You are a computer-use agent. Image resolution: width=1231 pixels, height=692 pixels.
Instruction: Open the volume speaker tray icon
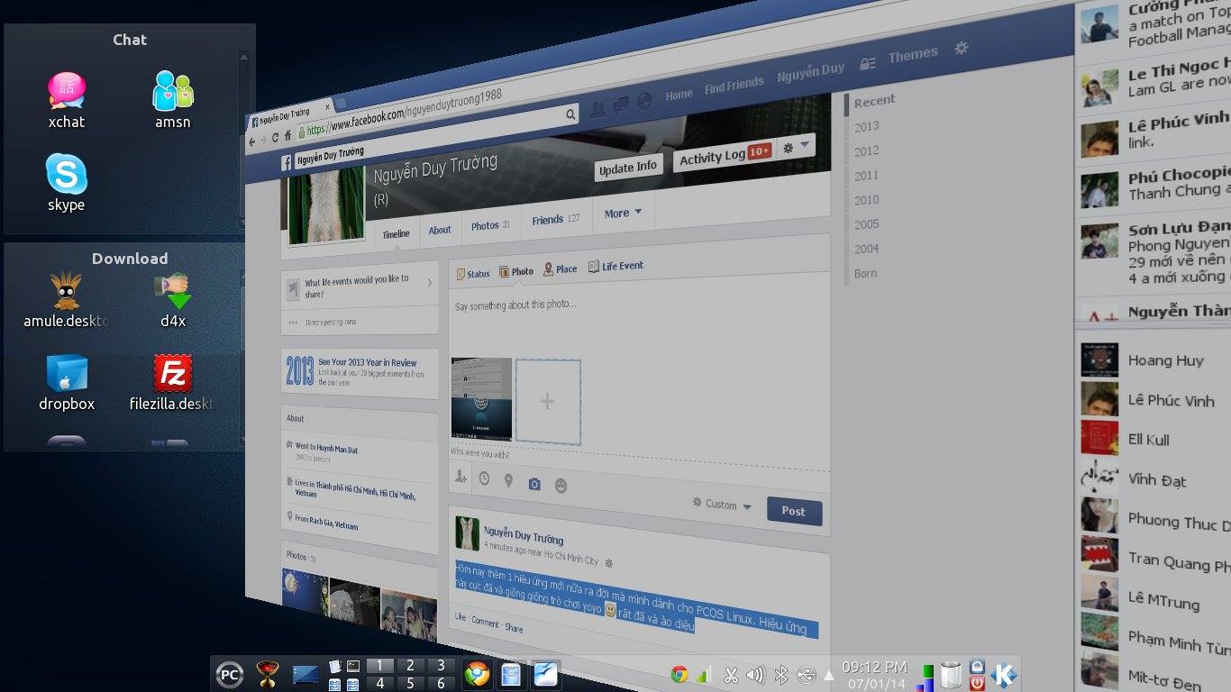(x=756, y=674)
